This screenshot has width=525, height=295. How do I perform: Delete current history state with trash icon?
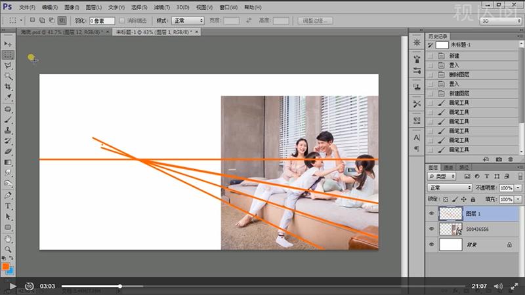coord(511,159)
